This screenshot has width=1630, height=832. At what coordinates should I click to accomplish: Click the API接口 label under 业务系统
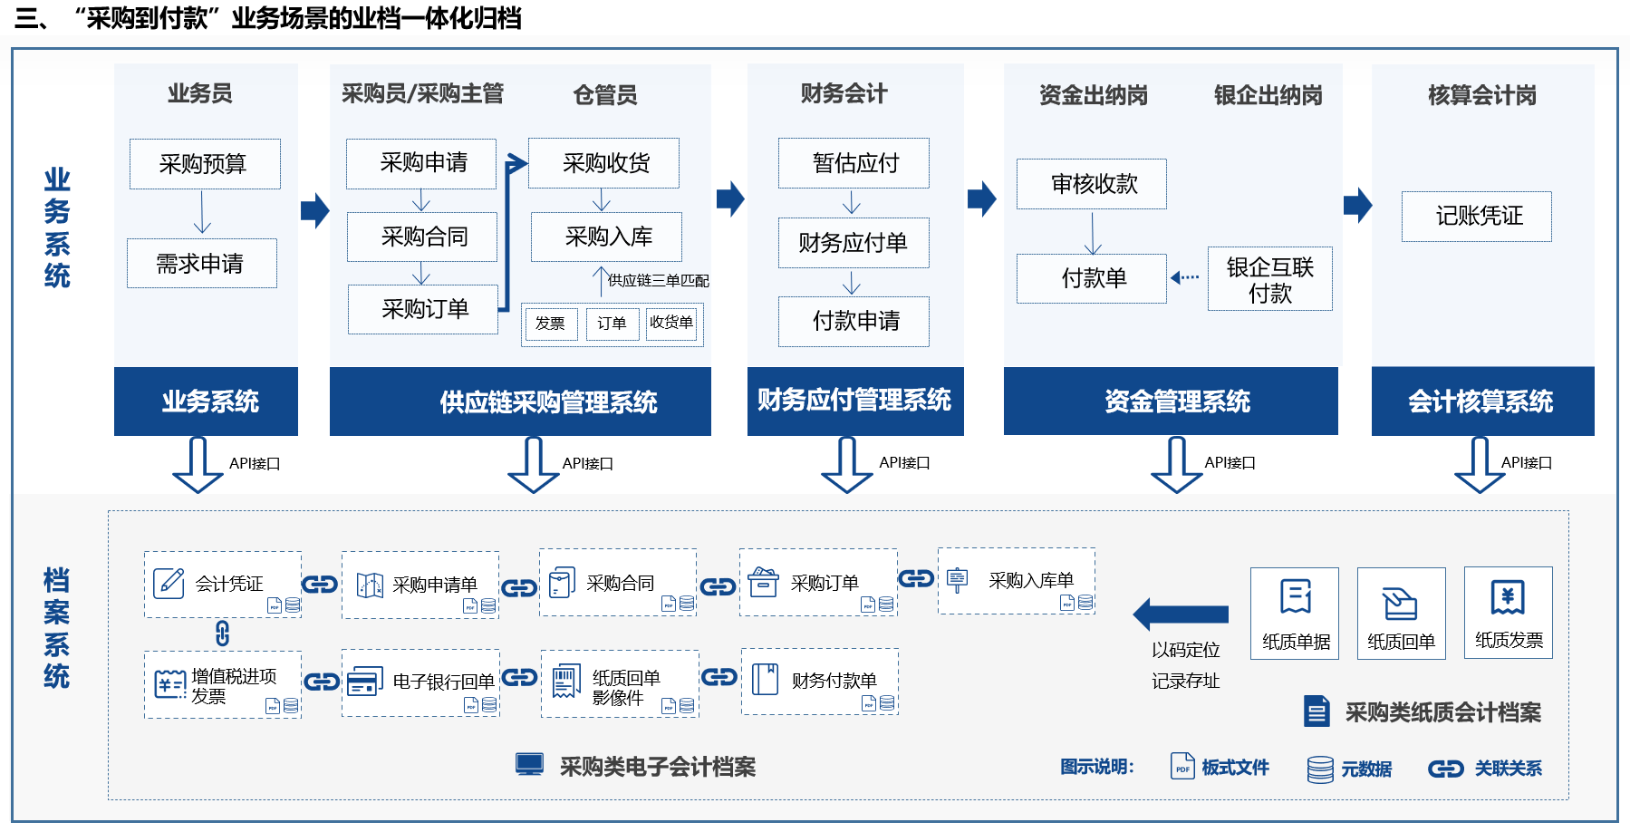[x=255, y=464]
